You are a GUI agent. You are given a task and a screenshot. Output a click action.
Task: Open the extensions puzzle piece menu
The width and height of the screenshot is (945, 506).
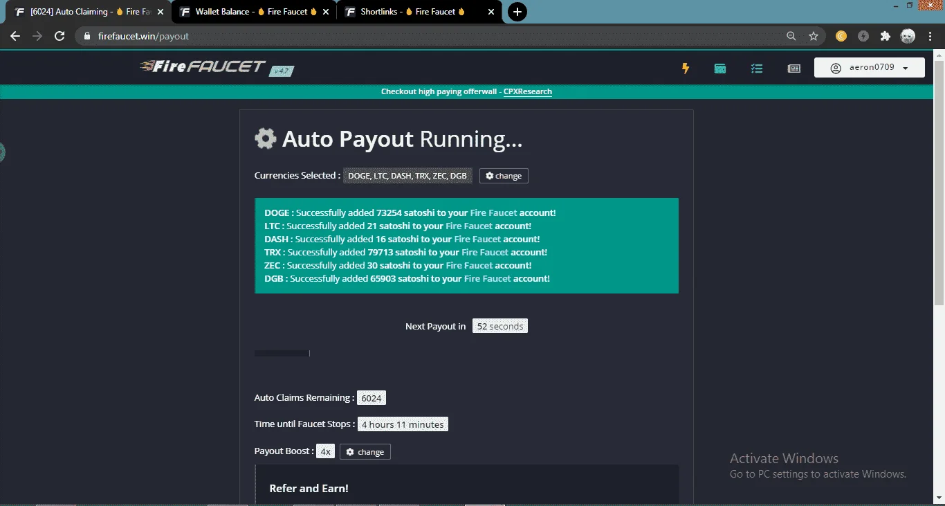[x=886, y=36]
